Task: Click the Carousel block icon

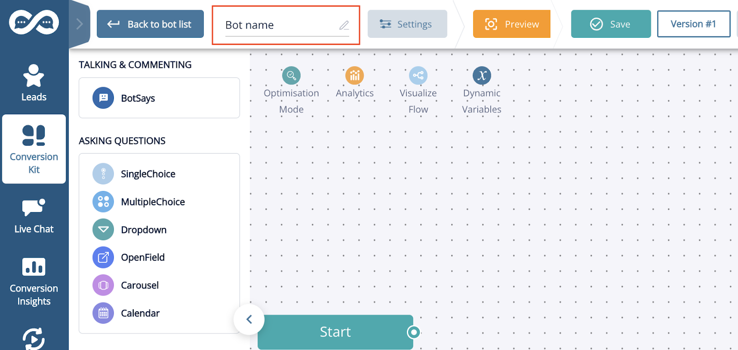Action: [x=103, y=285]
